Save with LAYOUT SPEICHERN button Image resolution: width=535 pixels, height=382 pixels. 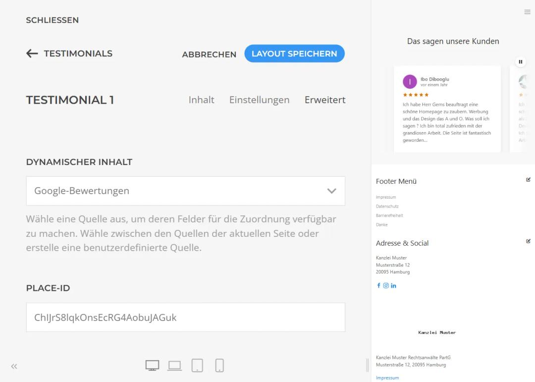[294, 54]
